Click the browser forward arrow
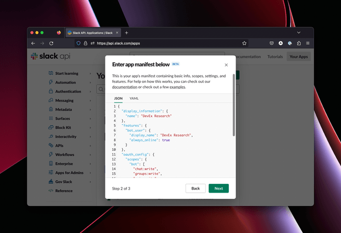341x233 pixels. [x=42, y=43]
